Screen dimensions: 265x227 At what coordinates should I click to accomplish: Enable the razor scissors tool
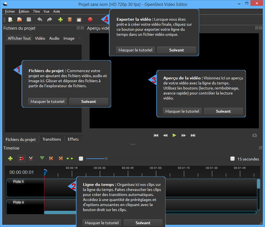pyautogui.click(x=31, y=159)
